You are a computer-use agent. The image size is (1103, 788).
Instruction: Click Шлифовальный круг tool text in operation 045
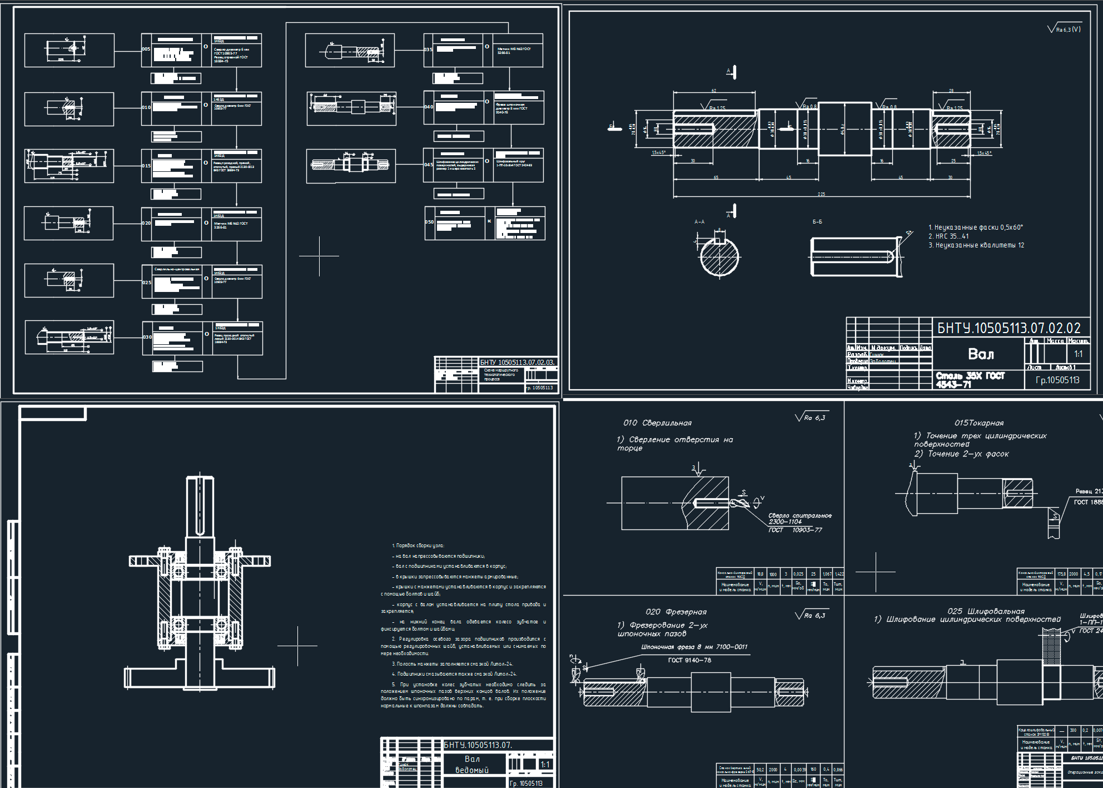pyautogui.click(x=514, y=163)
